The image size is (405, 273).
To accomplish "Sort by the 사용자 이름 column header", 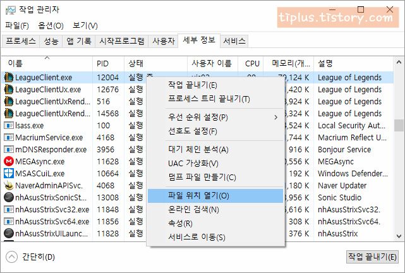I will click(212, 64).
